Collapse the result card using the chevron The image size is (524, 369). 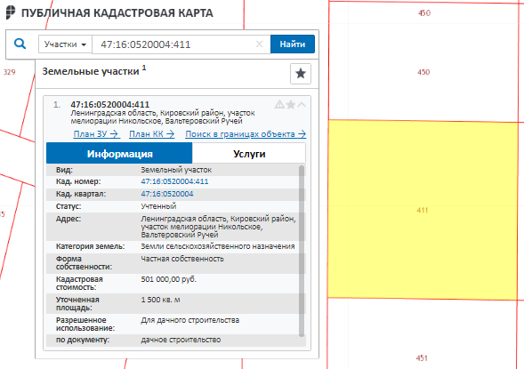pos(302,105)
